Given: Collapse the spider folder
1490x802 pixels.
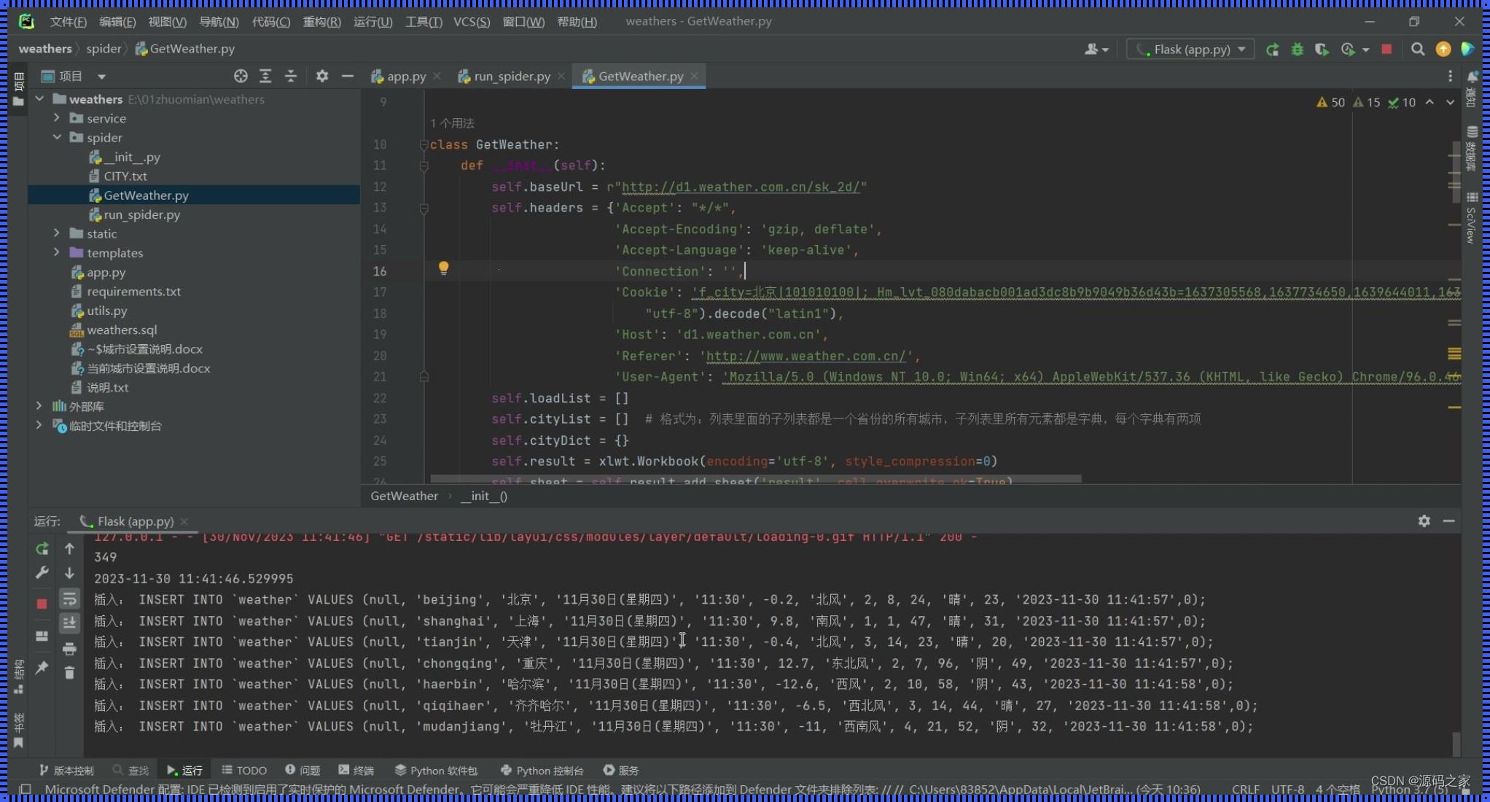Looking at the screenshot, I should 57,137.
